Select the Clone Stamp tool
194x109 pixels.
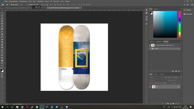click(x=2, y=34)
